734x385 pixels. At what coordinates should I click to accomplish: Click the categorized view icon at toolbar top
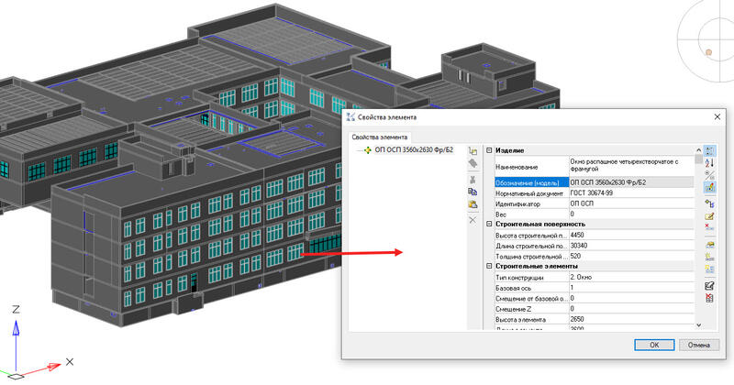pyautogui.click(x=709, y=149)
